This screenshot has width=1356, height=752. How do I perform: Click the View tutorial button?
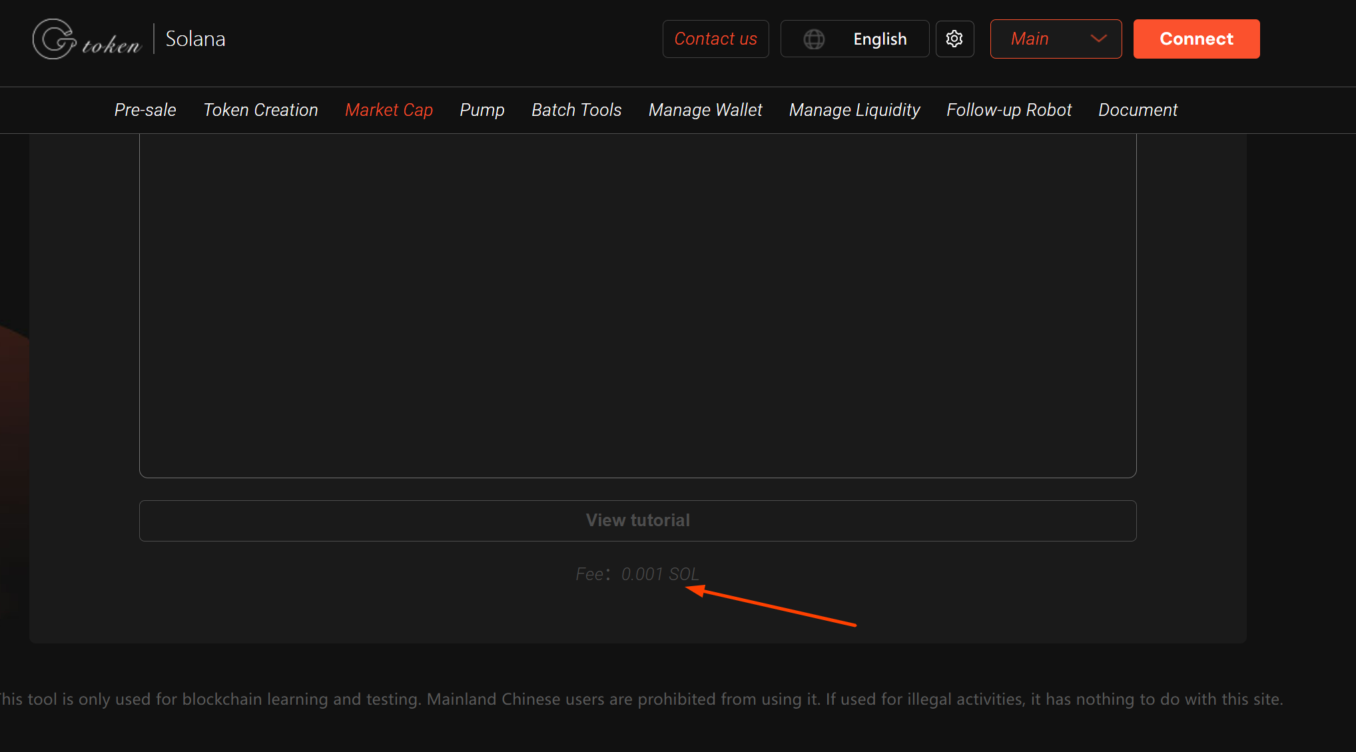[x=637, y=520]
